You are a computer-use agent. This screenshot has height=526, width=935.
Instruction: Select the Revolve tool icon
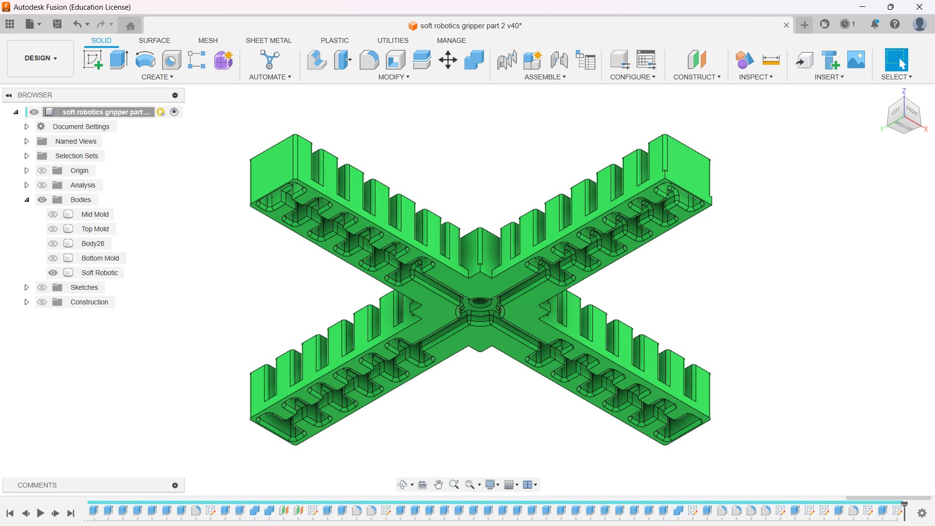[x=145, y=60]
